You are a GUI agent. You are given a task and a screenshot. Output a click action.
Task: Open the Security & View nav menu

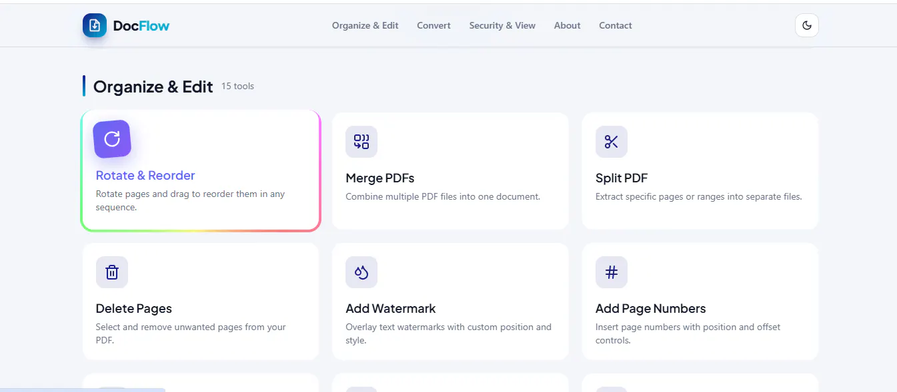point(502,25)
